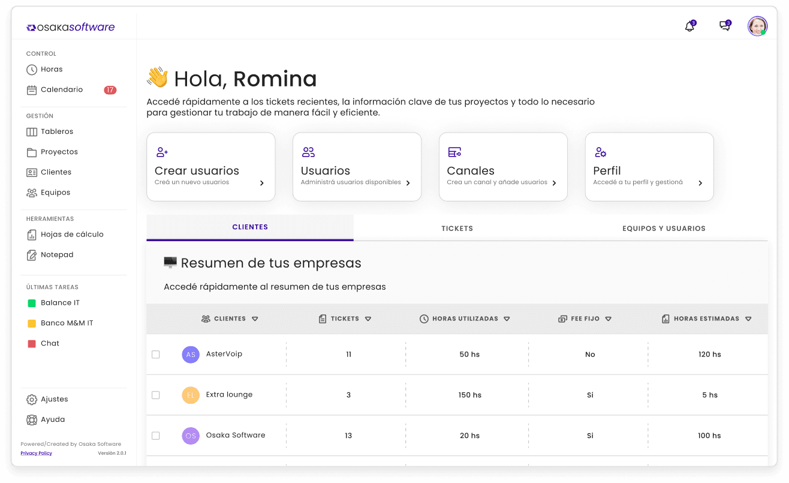Switch to the Tickets tab

457,229
